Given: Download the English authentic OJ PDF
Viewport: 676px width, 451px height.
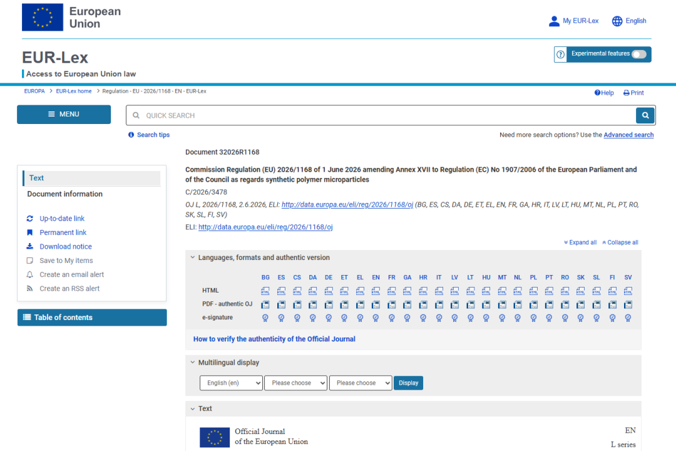Looking at the screenshot, I should (376, 304).
